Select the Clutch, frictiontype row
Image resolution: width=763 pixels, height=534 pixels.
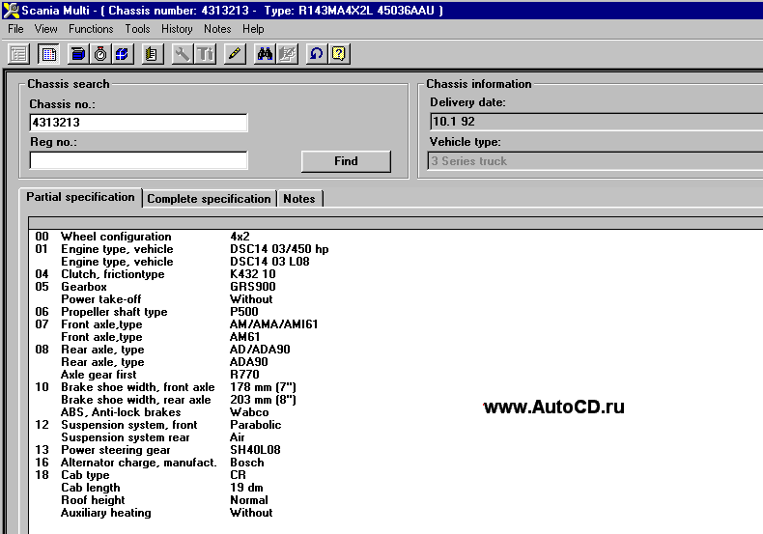pyautogui.click(x=397, y=274)
